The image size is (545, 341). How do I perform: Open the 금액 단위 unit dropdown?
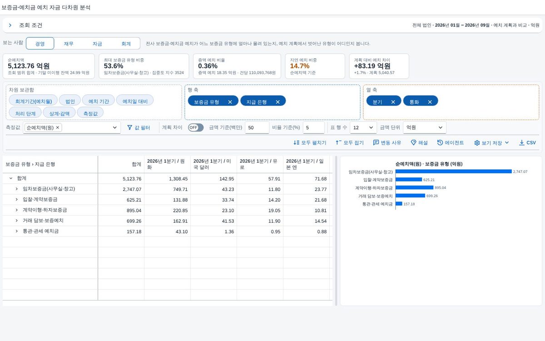[x=425, y=128]
